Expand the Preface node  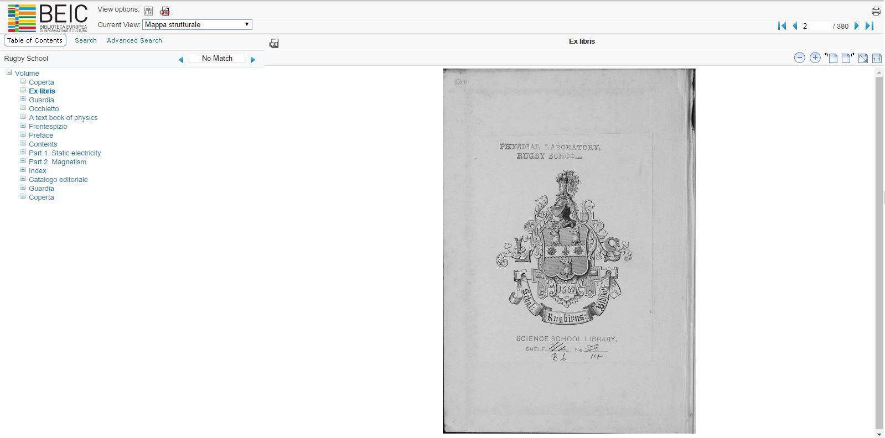coord(23,134)
